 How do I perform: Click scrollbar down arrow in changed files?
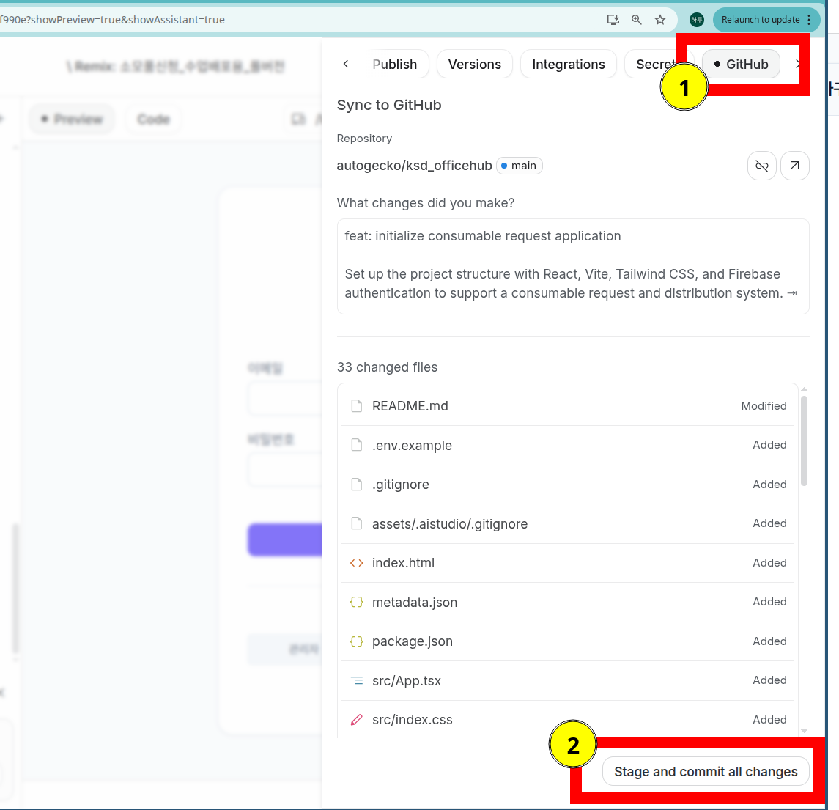(x=804, y=731)
